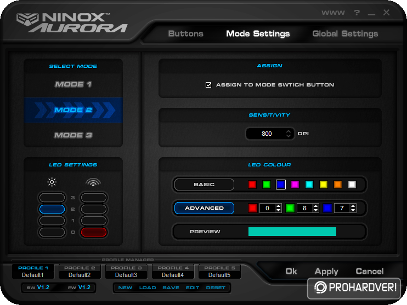Decrease the red colour value

coord(279,210)
